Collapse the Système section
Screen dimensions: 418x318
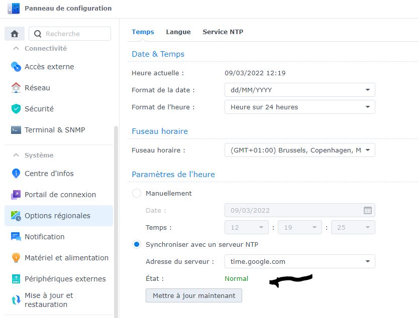[x=16, y=155]
